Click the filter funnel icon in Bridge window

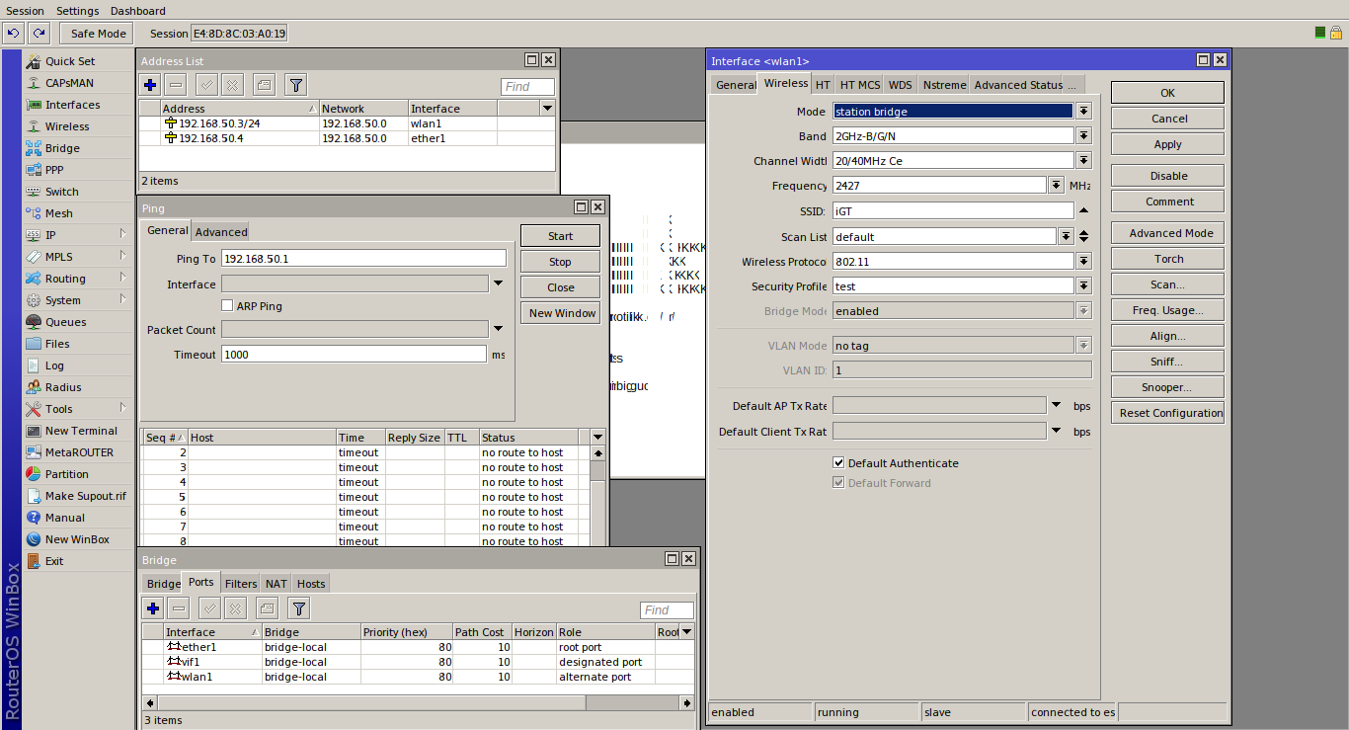click(x=298, y=608)
